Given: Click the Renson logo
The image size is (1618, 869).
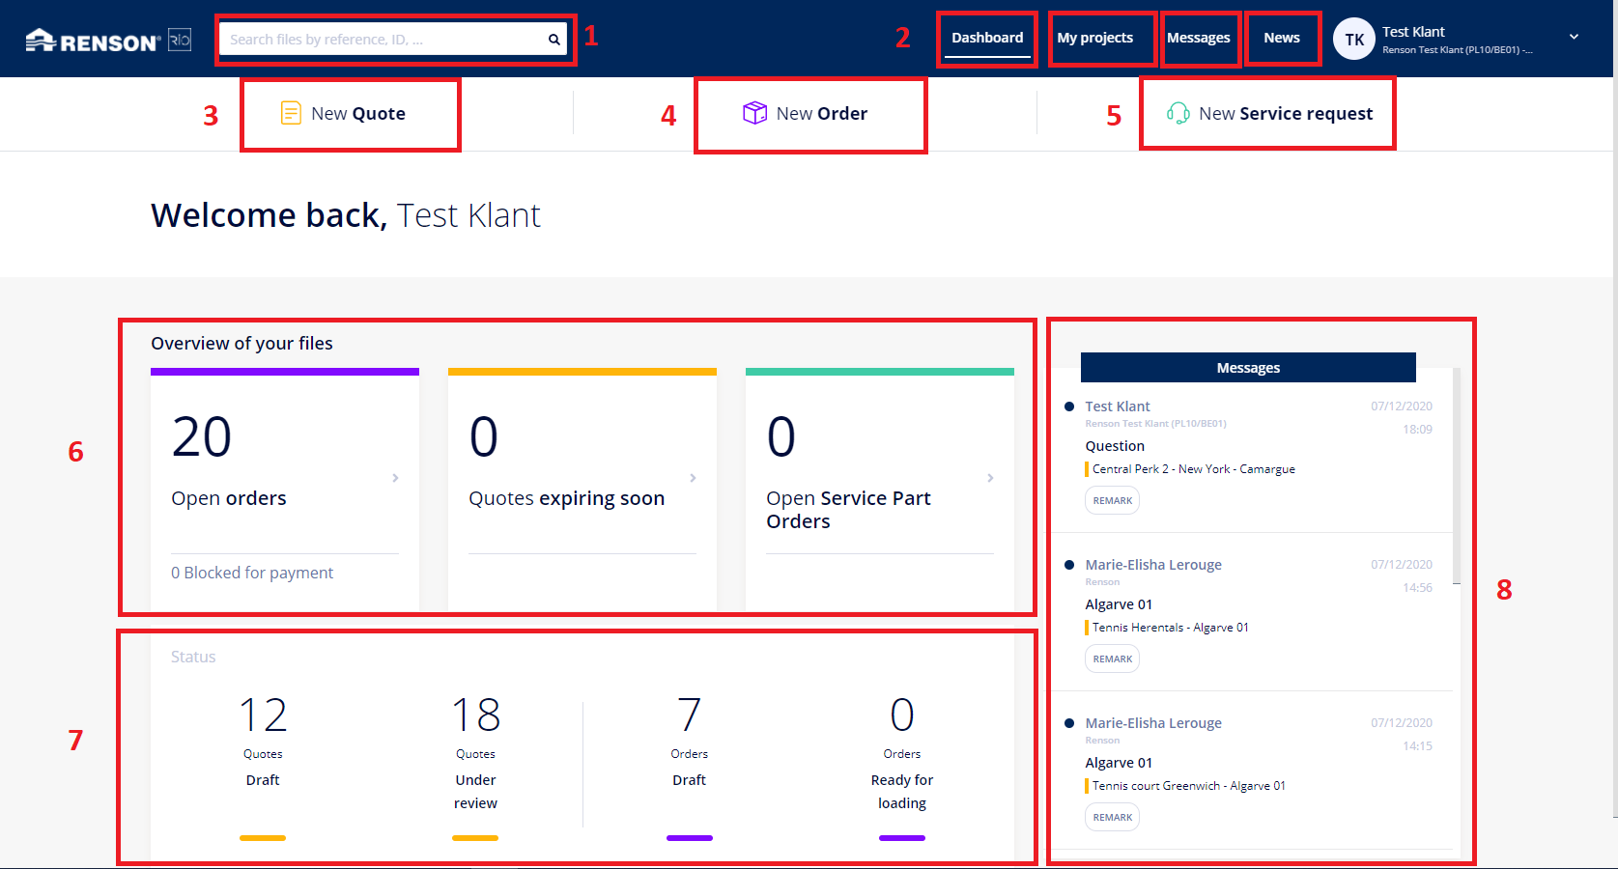Looking at the screenshot, I should tap(93, 41).
